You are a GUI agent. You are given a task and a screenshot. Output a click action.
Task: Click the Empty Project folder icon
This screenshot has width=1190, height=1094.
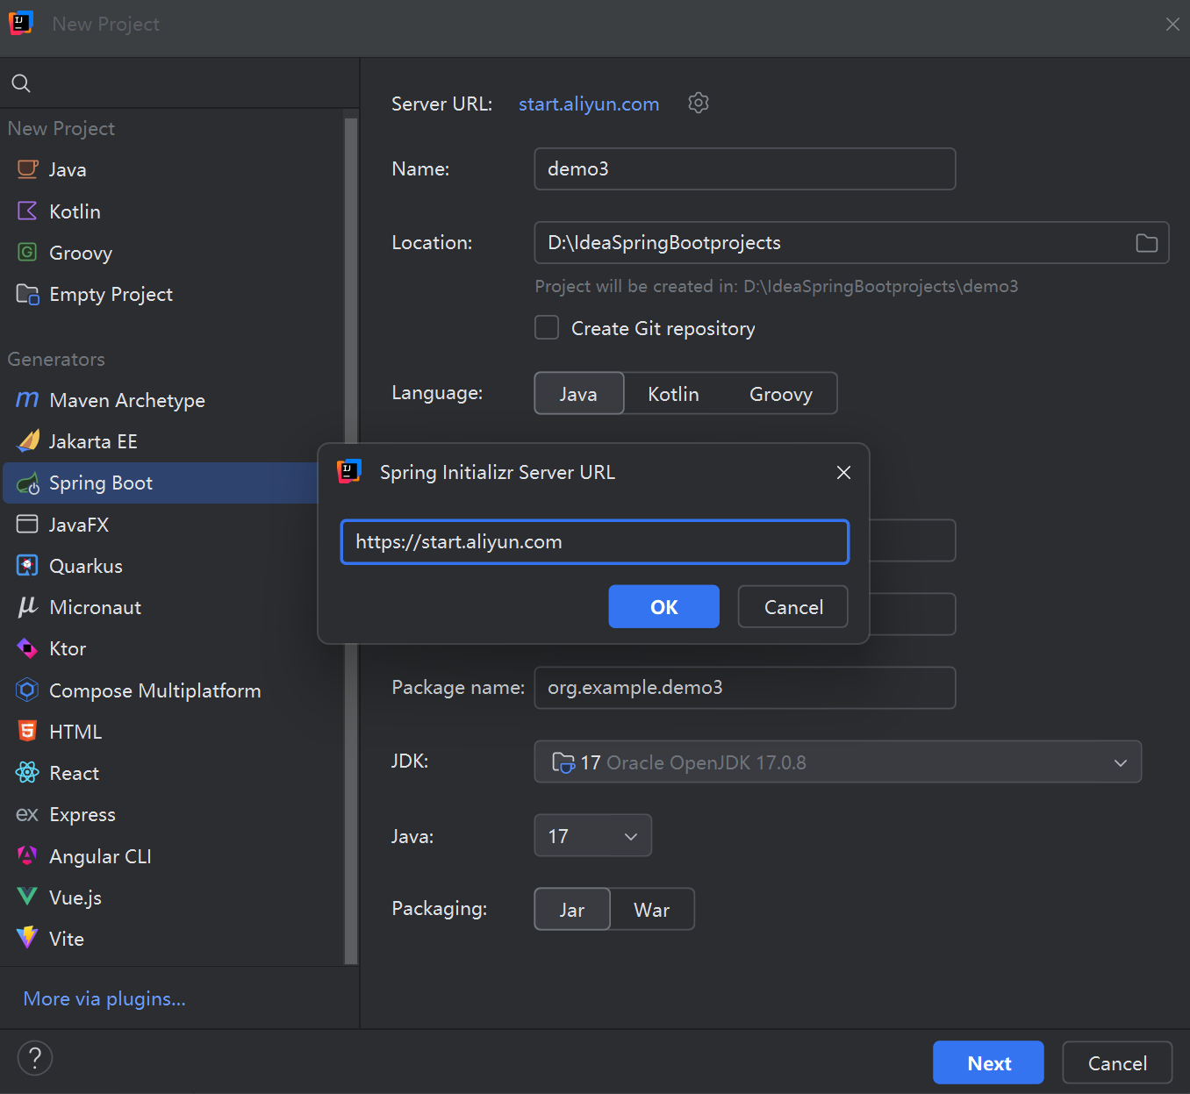click(x=28, y=294)
